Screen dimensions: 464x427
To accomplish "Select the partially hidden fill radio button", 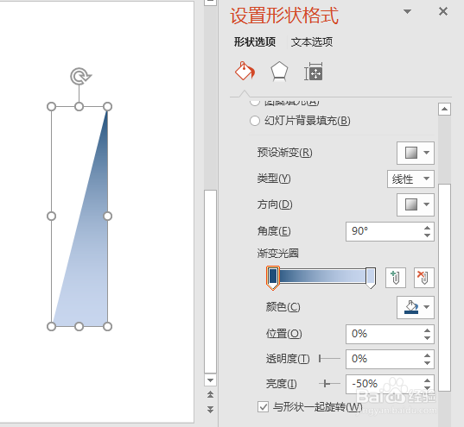I will click(255, 103).
